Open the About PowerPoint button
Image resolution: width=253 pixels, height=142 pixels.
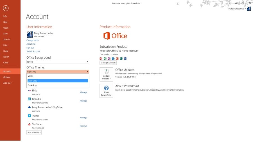(x=106, y=91)
